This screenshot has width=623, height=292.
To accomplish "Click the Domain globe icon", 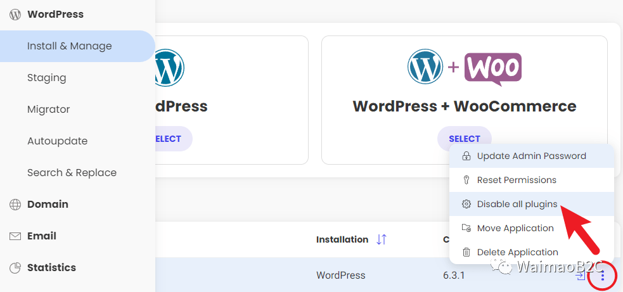I will pos(15,205).
